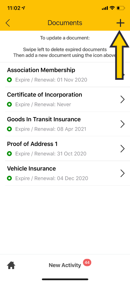130x283 pixels.
Task: Tap green status circle for Goods In Transit
Action: (x=9, y=129)
